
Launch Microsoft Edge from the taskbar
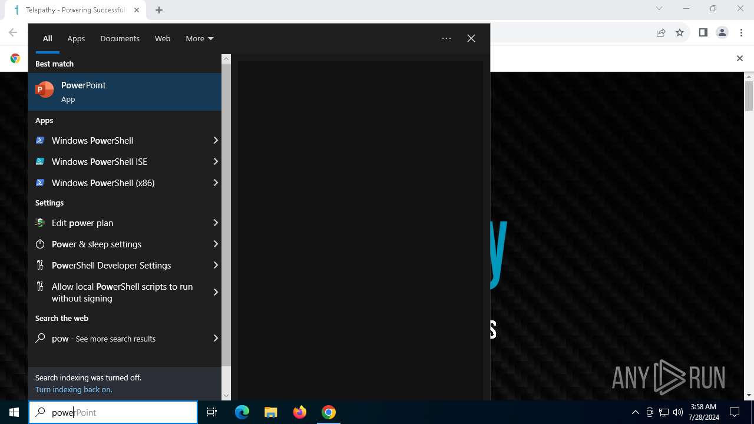[x=242, y=412]
